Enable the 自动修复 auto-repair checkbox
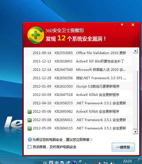This screenshot has height=164, width=142. [x=29, y=147]
